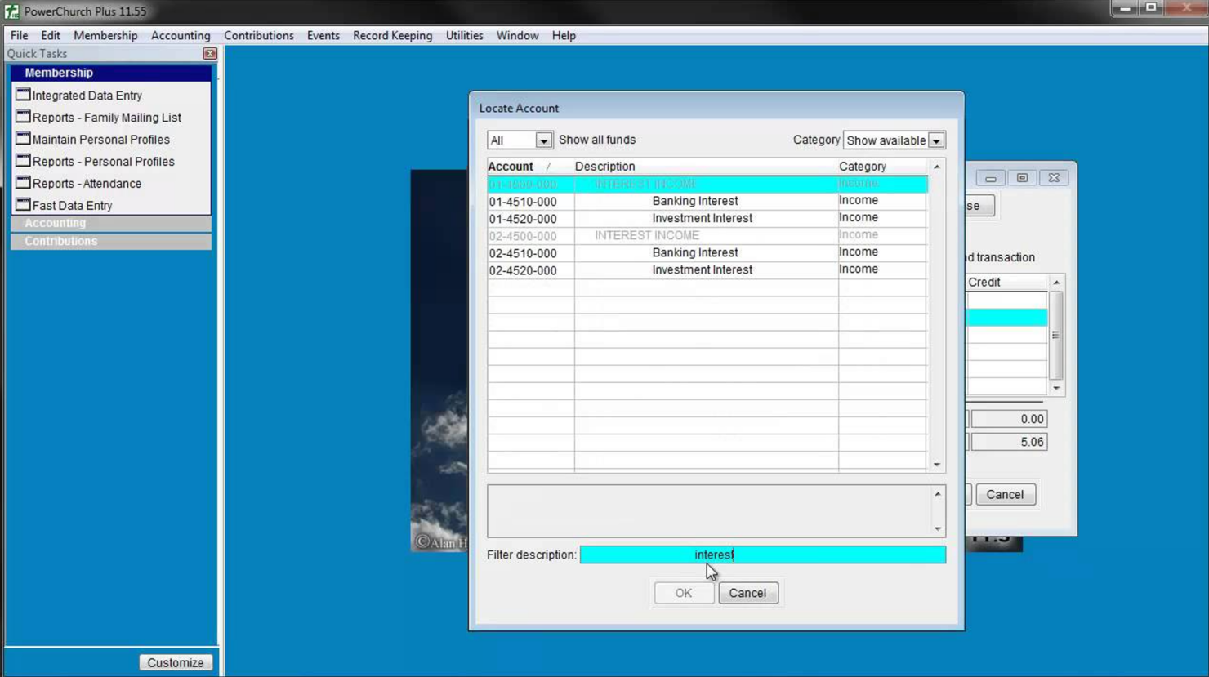The image size is (1209, 677).
Task: Click the Customize button in Quick Tasks
Action: pos(176,662)
